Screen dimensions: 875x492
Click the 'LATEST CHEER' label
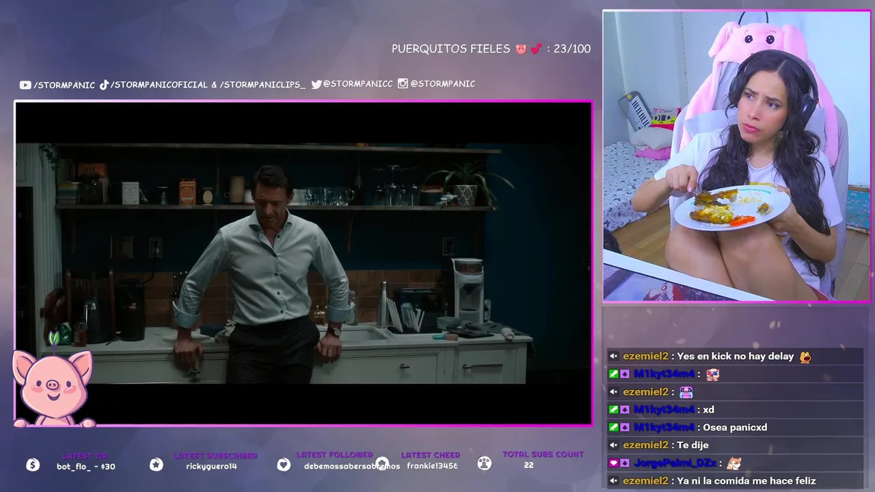[x=431, y=455]
